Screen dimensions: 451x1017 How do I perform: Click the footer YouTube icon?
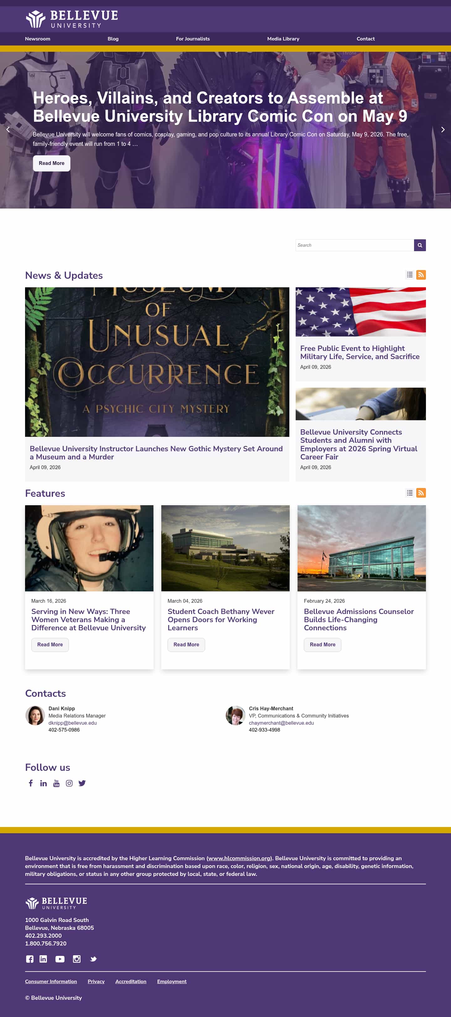(60, 959)
